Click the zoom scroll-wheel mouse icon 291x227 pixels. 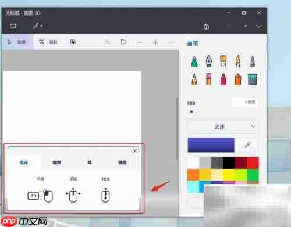105,195
